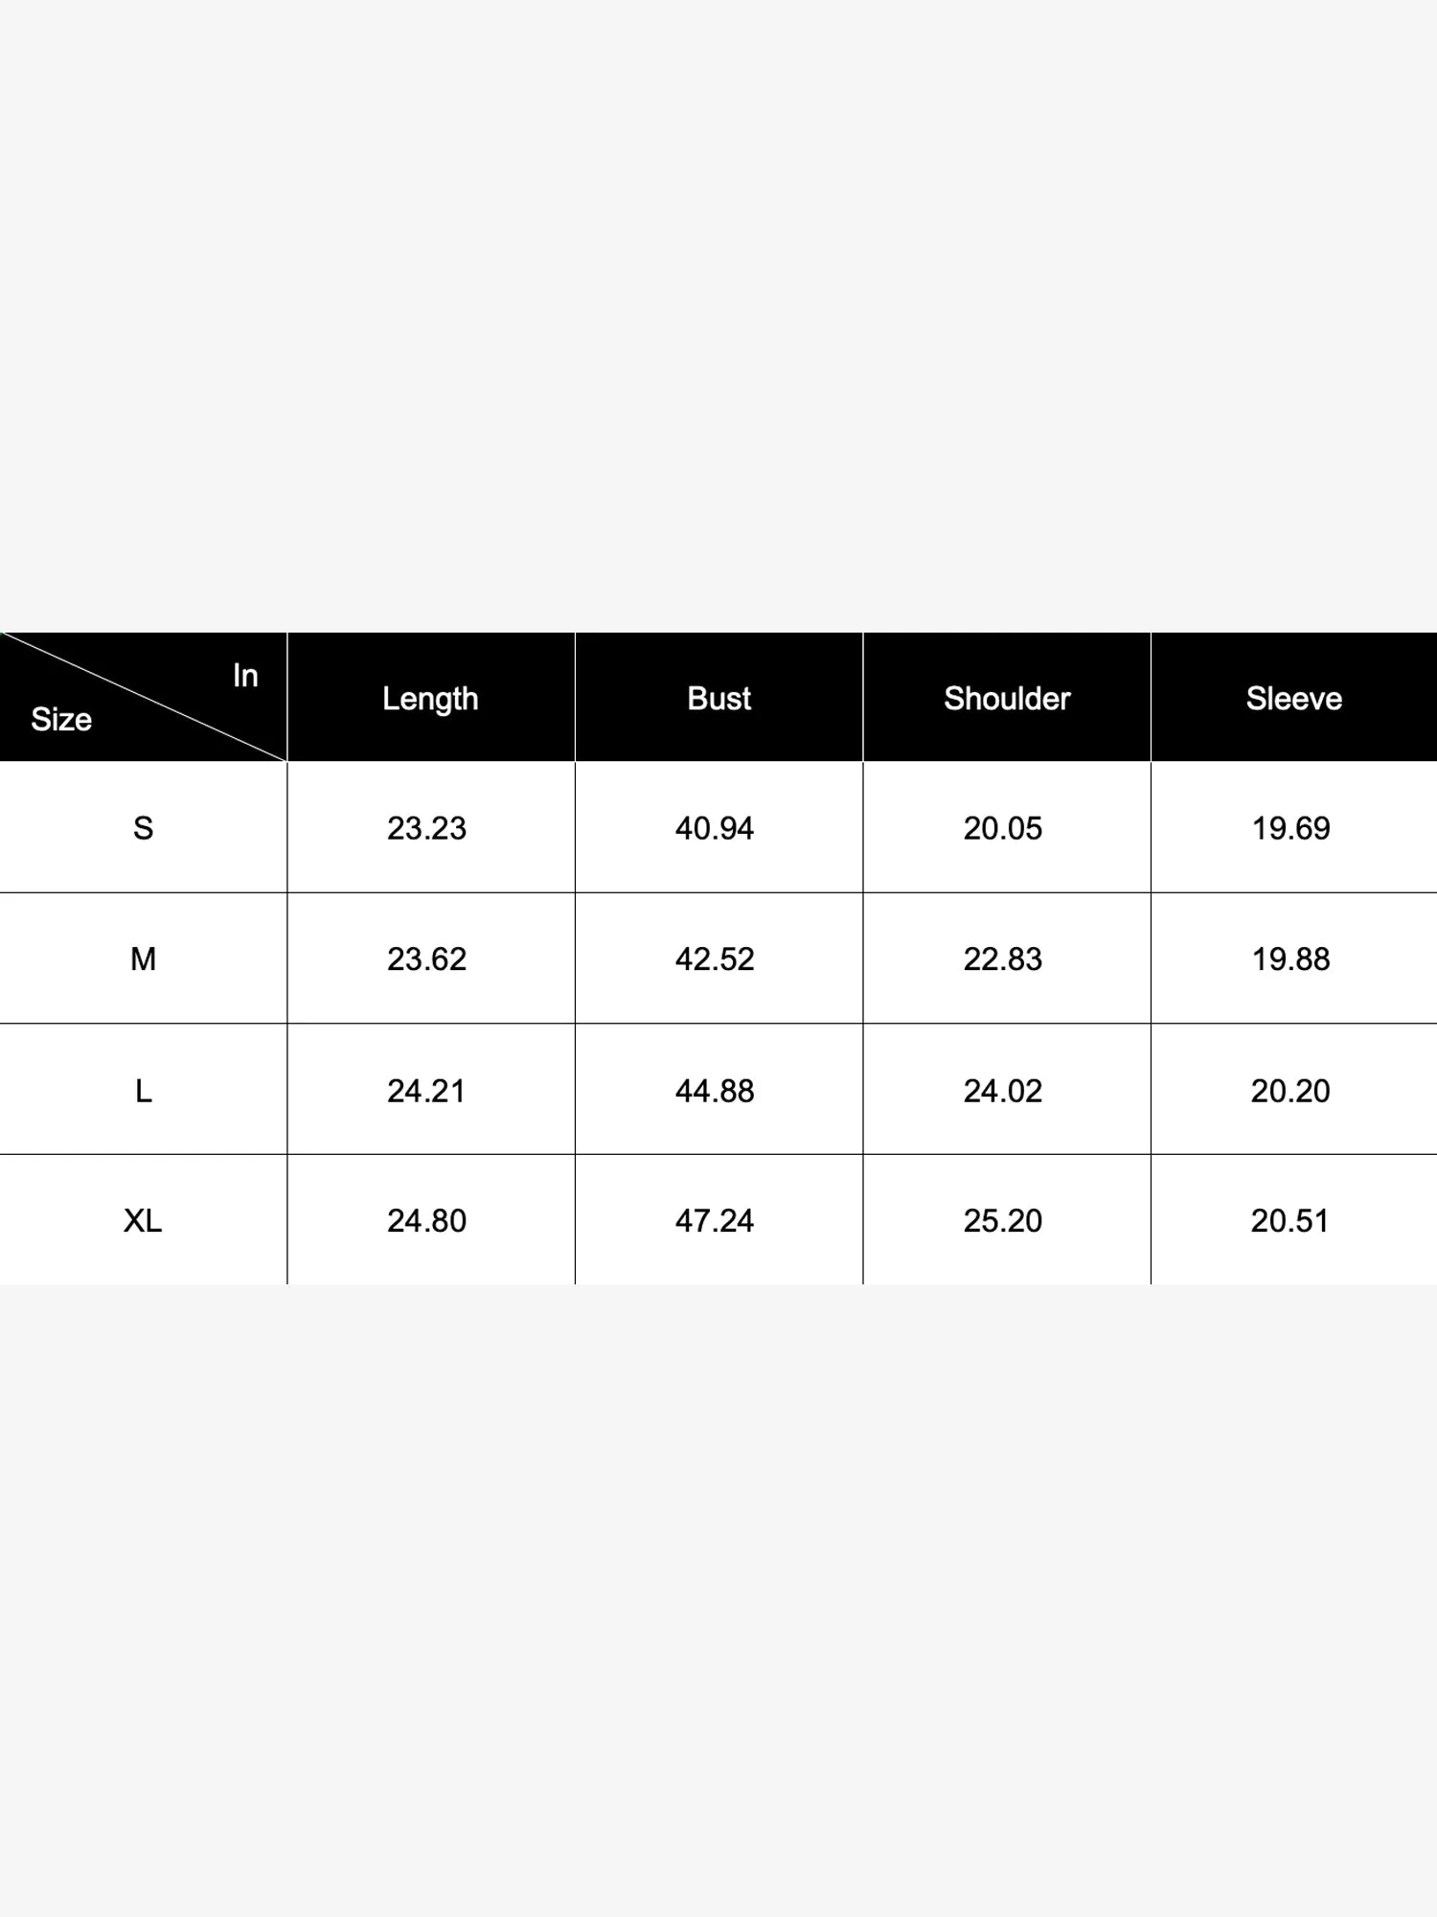Click the Size label in header corner
This screenshot has height=1917, width=1437.
click(x=61, y=719)
